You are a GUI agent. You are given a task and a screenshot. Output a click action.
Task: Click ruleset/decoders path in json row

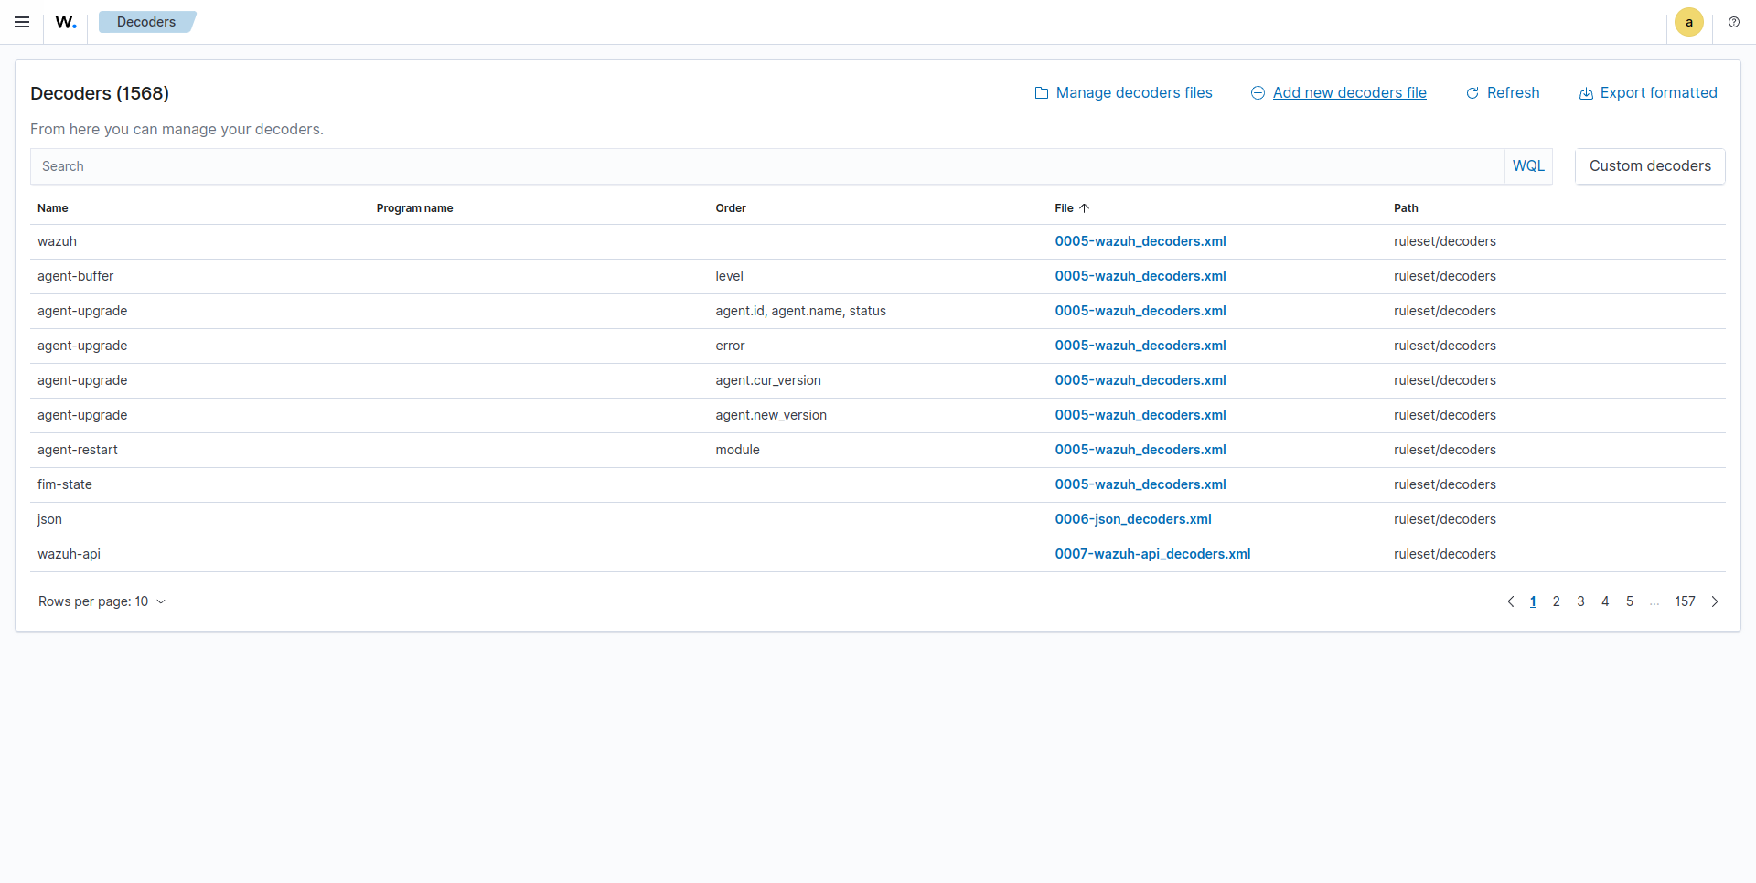[x=1445, y=519]
